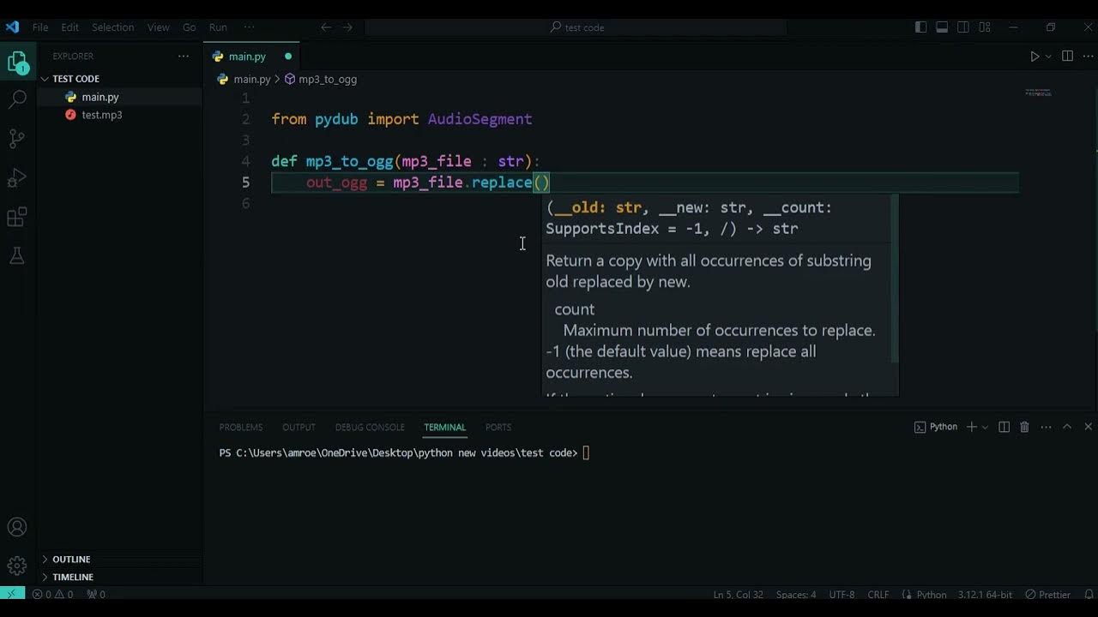Switch to the DEBUG CONSOLE tab
The image size is (1098, 617).
click(x=370, y=427)
